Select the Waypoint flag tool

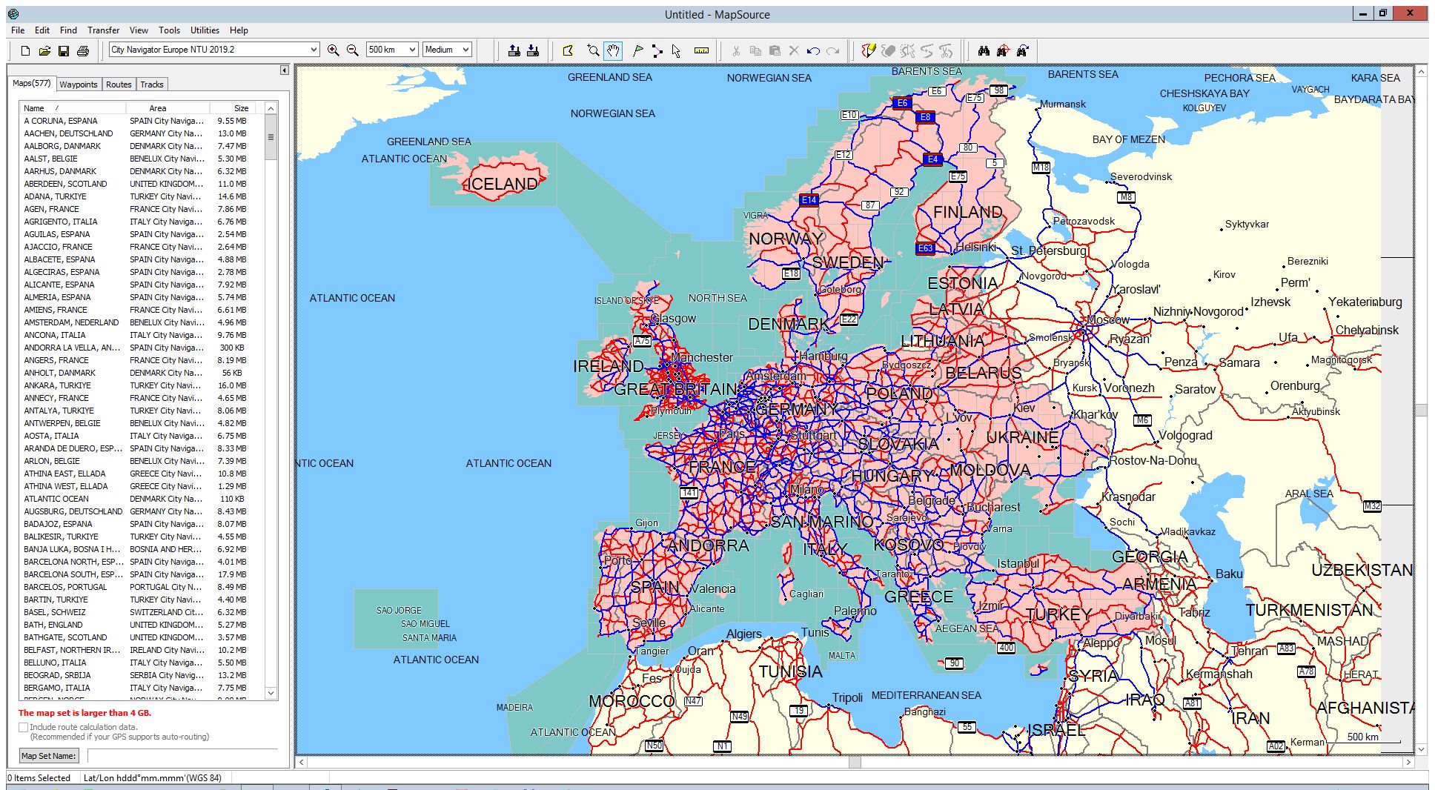coord(637,50)
